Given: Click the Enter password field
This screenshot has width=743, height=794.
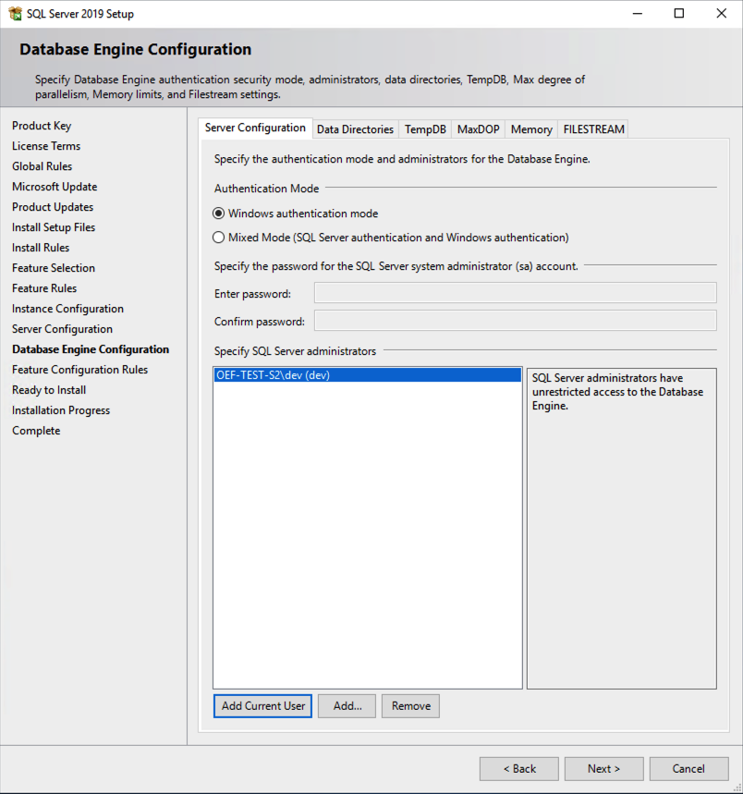Looking at the screenshot, I should (516, 293).
